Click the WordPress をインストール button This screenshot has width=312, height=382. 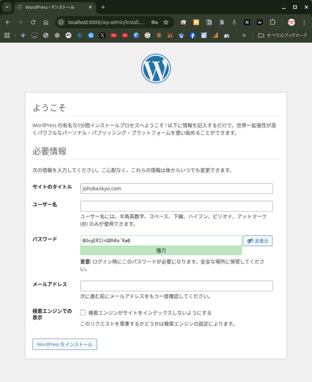[x=64, y=344]
